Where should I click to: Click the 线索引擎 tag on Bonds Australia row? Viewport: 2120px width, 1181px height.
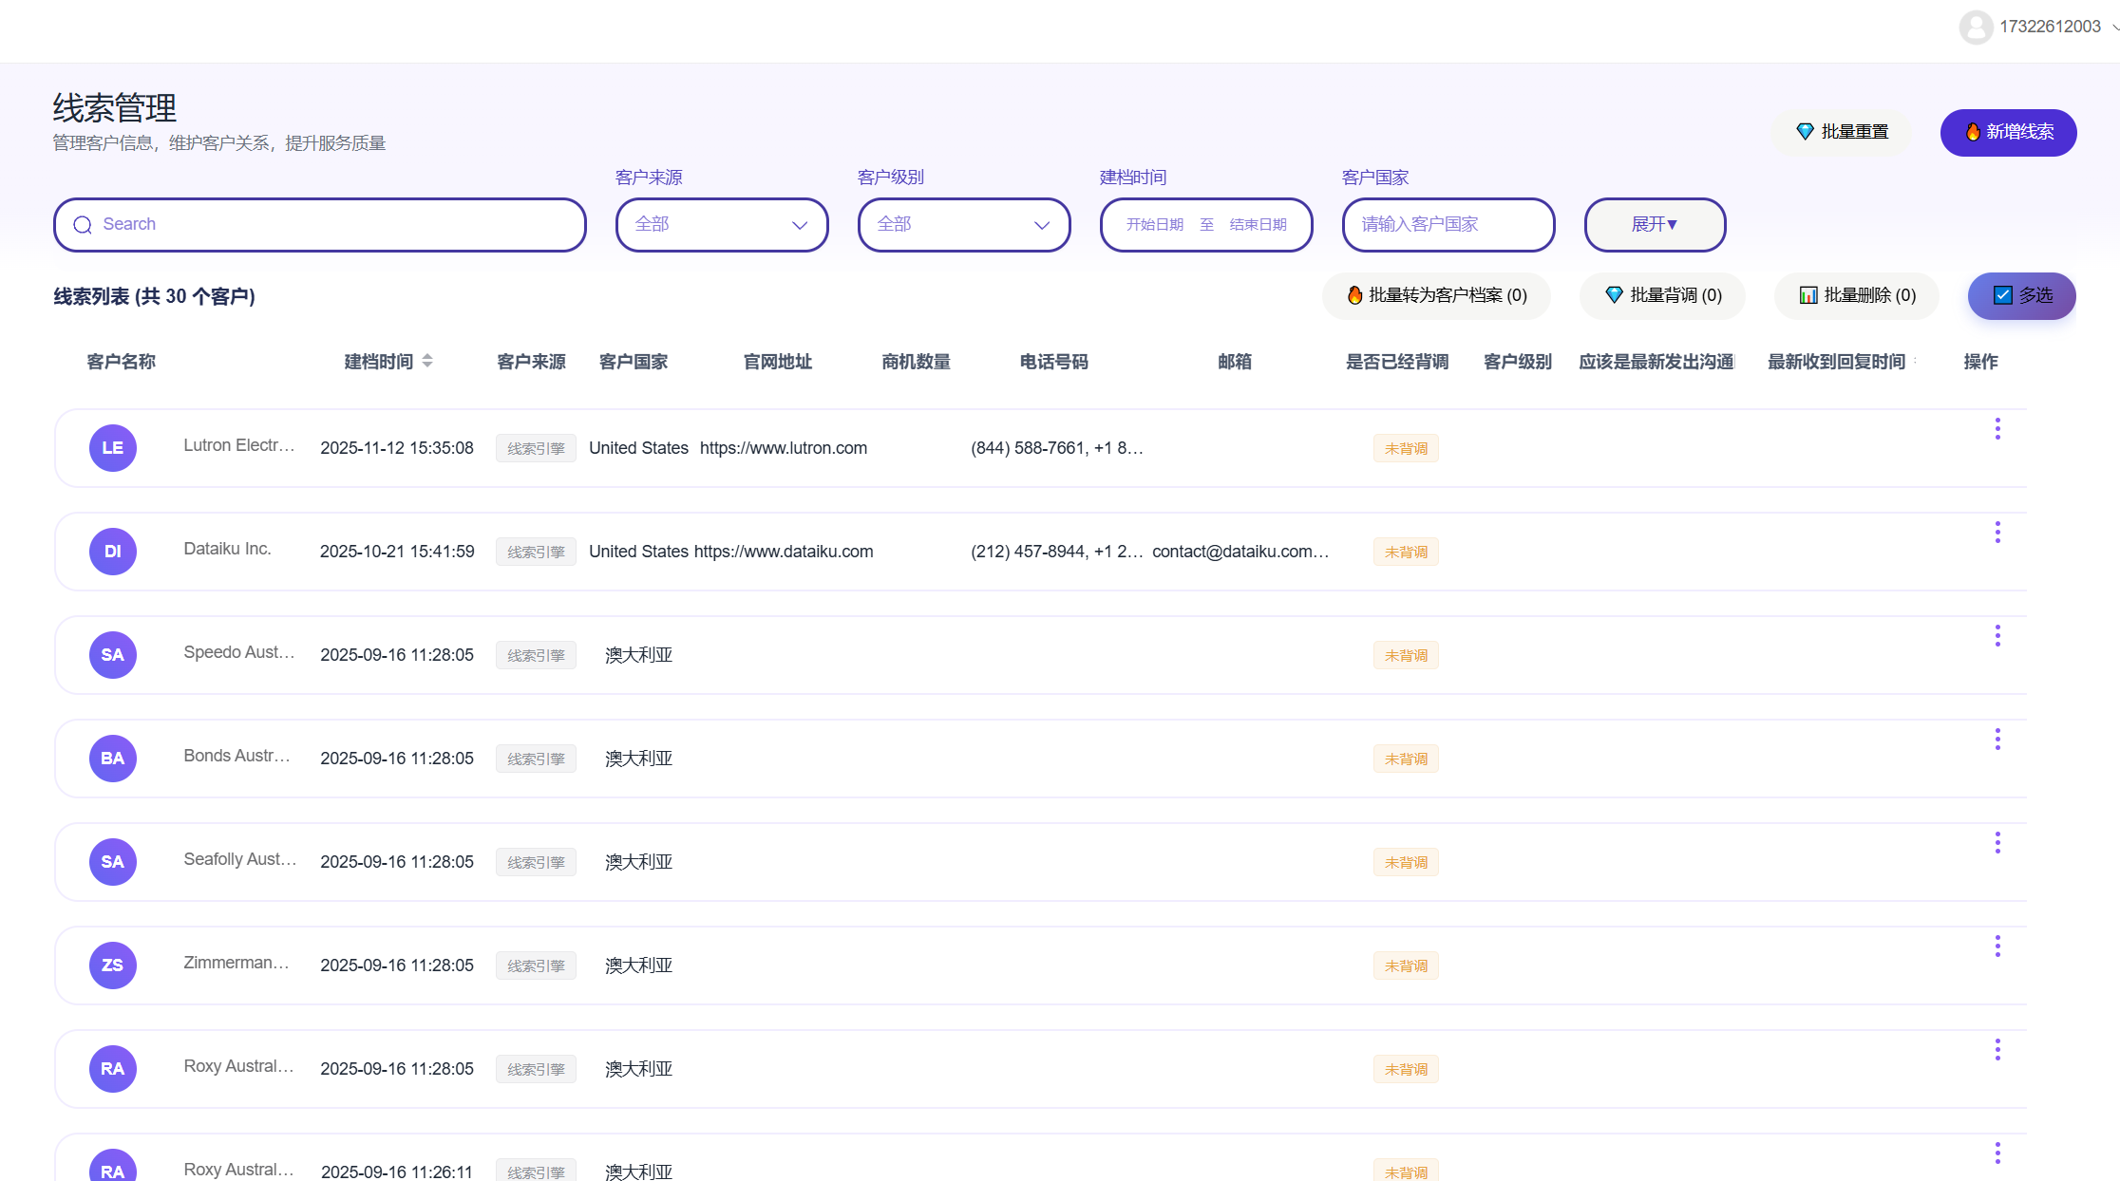click(536, 758)
